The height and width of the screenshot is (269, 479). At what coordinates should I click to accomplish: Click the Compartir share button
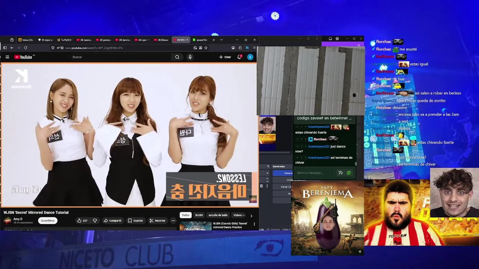pyautogui.click(x=113, y=221)
